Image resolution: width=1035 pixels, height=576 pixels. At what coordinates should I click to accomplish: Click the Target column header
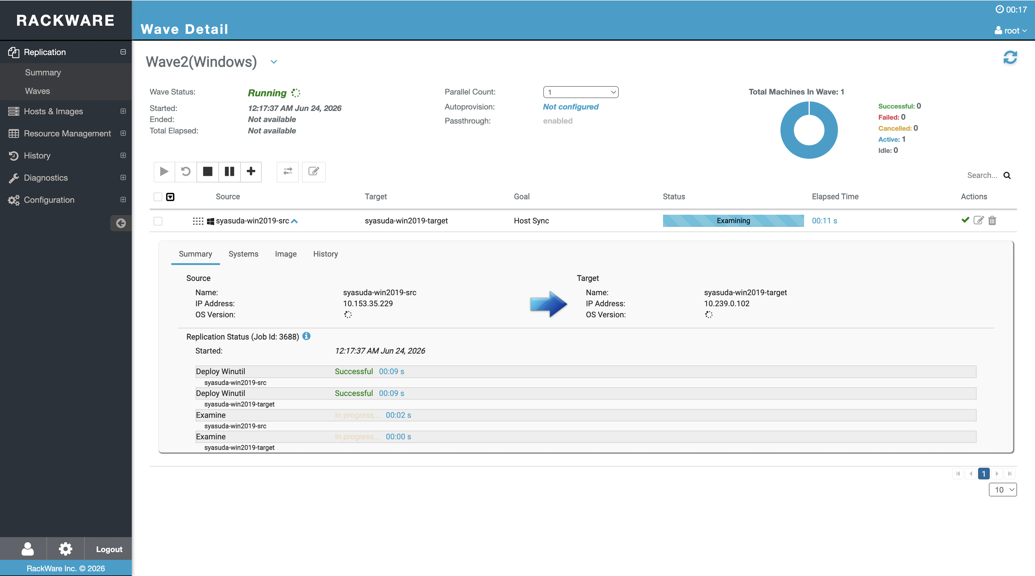click(376, 196)
